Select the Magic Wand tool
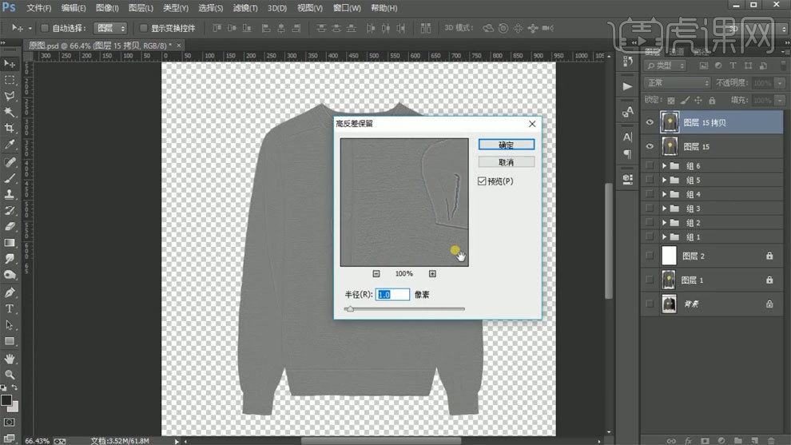This screenshot has width=791, height=445. (10, 112)
